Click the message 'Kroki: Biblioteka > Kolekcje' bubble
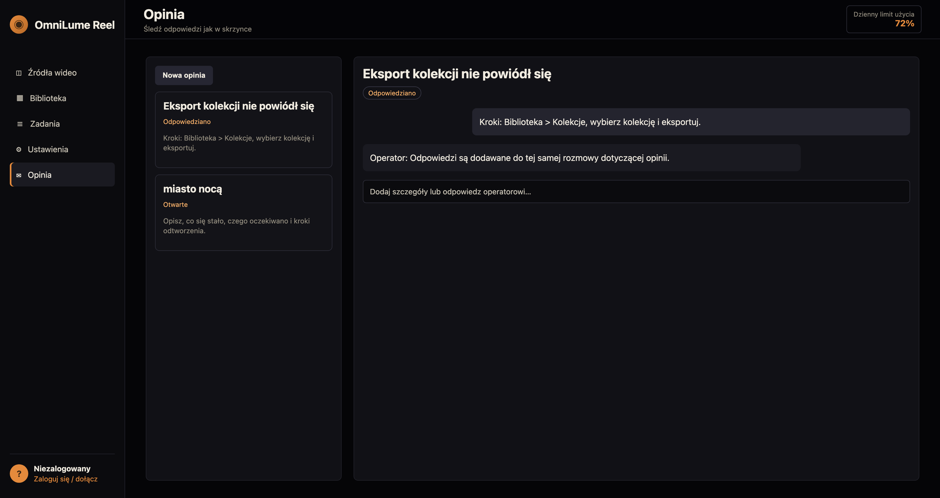940x498 pixels. pyautogui.click(x=691, y=122)
